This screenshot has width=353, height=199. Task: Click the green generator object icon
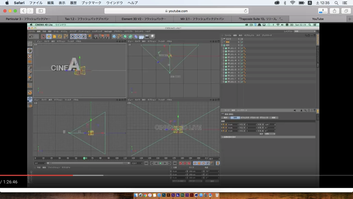pyautogui.click(x=125, y=37)
